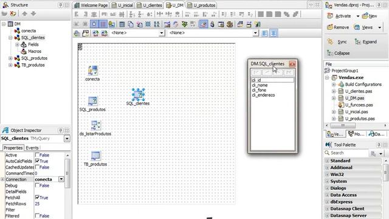Click the delete (red X) icon in Structure toolbar
The width and height of the screenshot is (389, 219).
click(13, 13)
